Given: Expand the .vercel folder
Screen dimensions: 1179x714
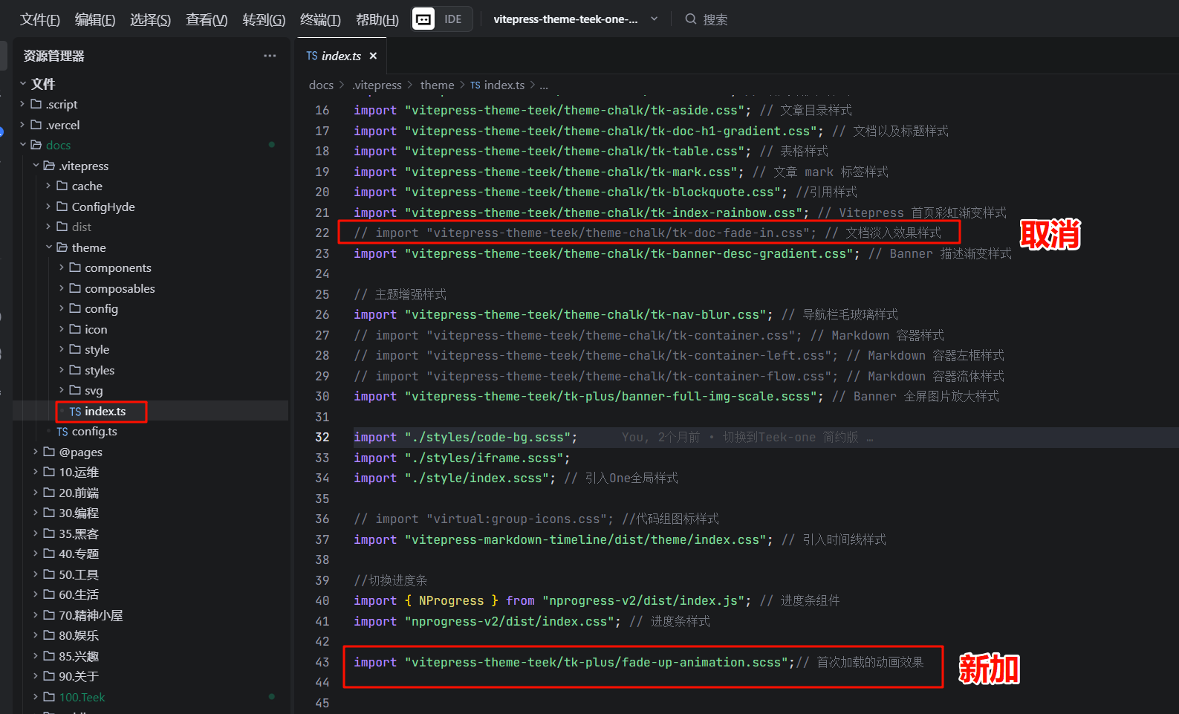Looking at the screenshot, I should 22,125.
